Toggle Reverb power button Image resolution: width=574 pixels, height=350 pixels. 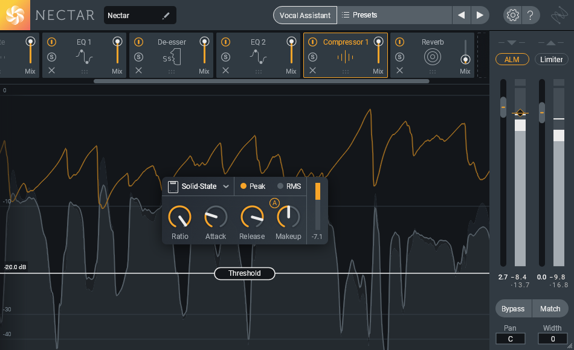[400, 42]
